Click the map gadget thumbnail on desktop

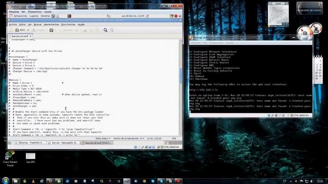pos(278,15)
